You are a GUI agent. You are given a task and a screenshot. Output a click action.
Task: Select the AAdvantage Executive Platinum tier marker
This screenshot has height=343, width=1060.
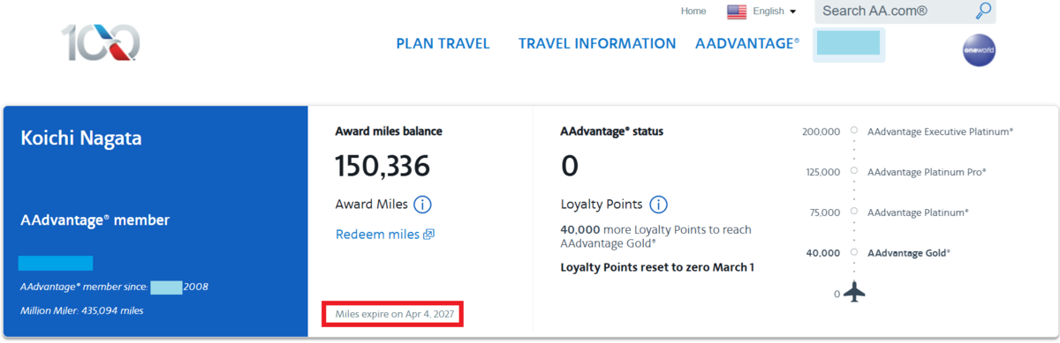click(853, 130)
